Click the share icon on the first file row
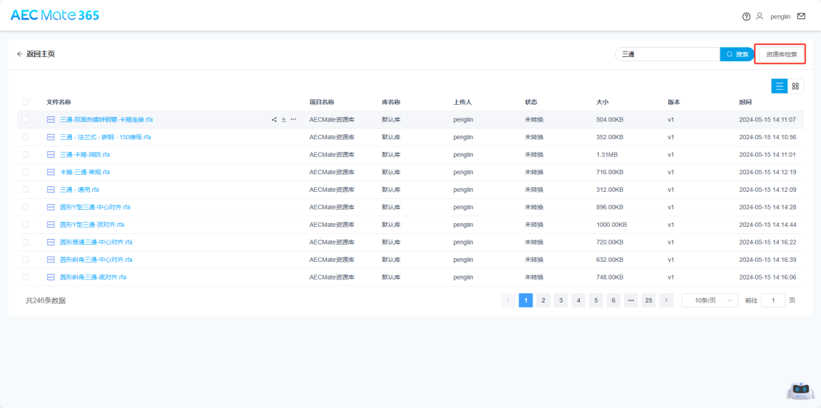 click(274, 119)
